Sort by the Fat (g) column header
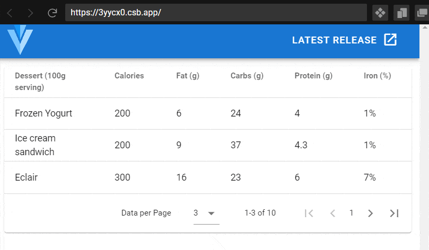 [x=188, y=76]
